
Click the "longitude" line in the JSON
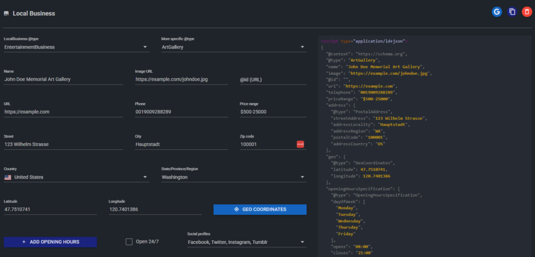(360, 176)
